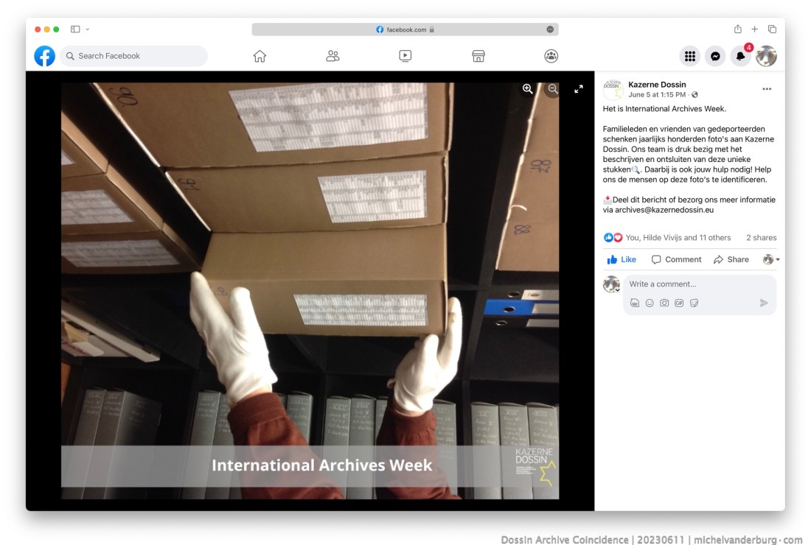Click the Share button on the post

(x=731, y=259)
